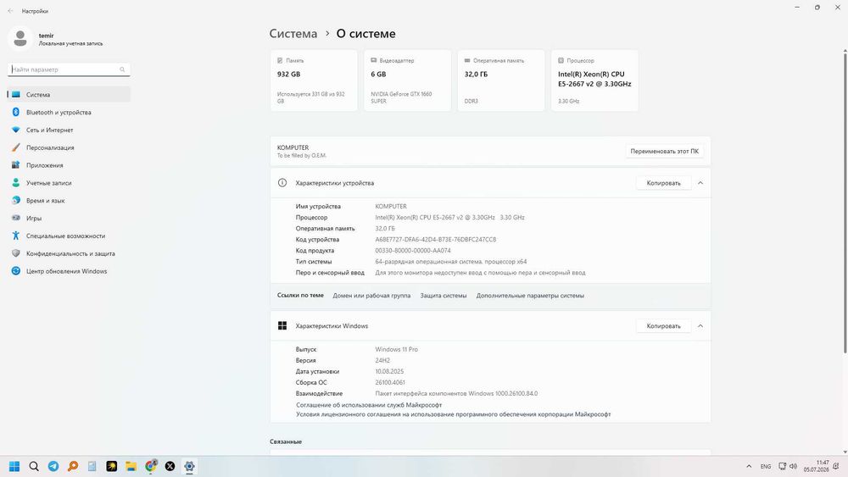
Task: Open the Windows Start menu
Action: (14, 466)
